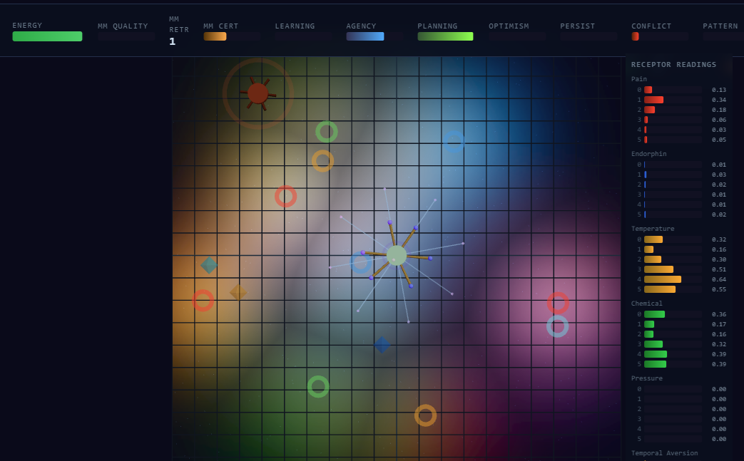Click the green ring near top
This screenshot has height=461, width=744.
(327, 132)
